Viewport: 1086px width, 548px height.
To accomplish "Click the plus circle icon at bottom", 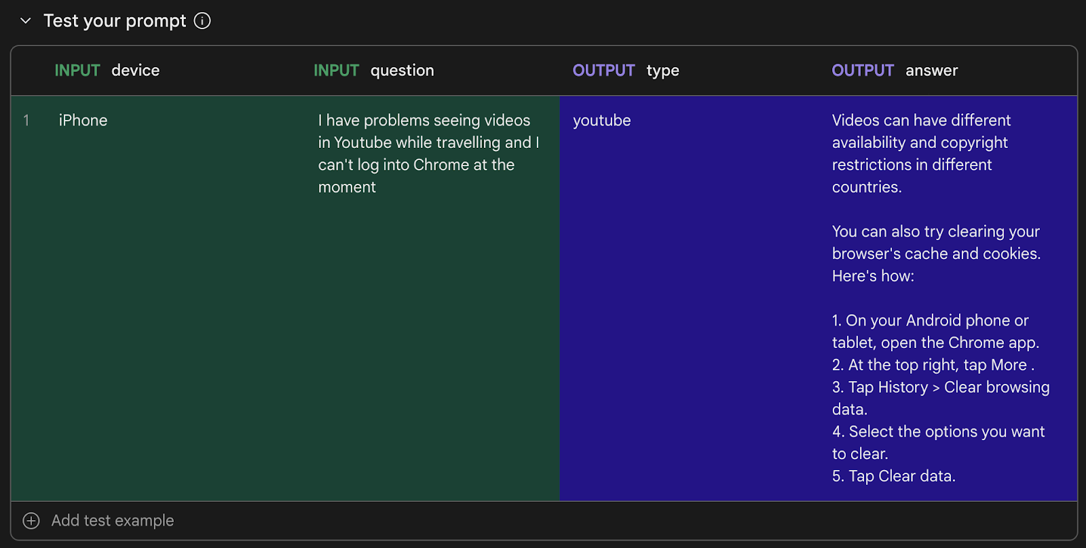I will click(x=31, y=521).
